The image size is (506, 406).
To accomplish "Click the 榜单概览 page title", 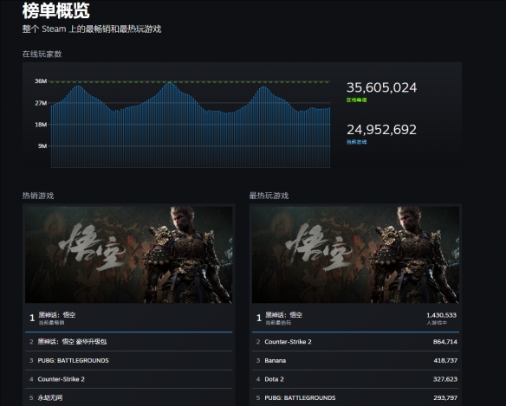I will (x=55, y=10).
